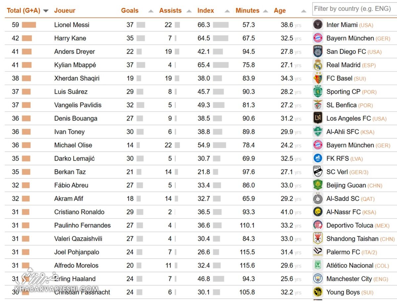Sort by Assists using its arrow
The width and height of the screenshot is (397, 303).
click(189, 11)
